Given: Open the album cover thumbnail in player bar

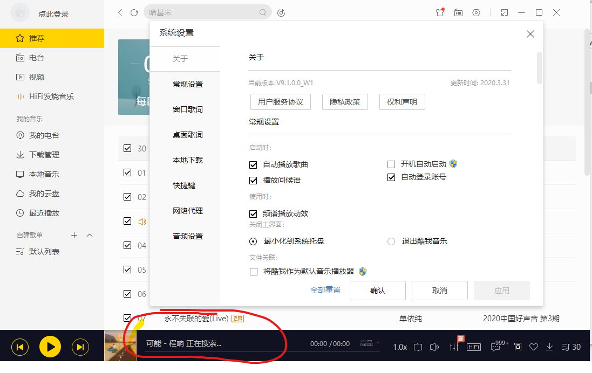Looking at the screenshot, I should click(120, 346).
